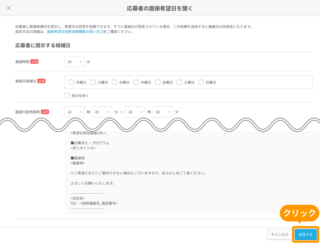Check the 土曜日 checkbox

click(x=179, y=82)
